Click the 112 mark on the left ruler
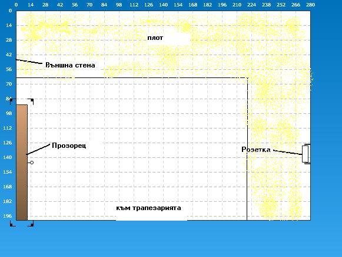Screen dimensions: 342x257 click(x=8, y=128)
